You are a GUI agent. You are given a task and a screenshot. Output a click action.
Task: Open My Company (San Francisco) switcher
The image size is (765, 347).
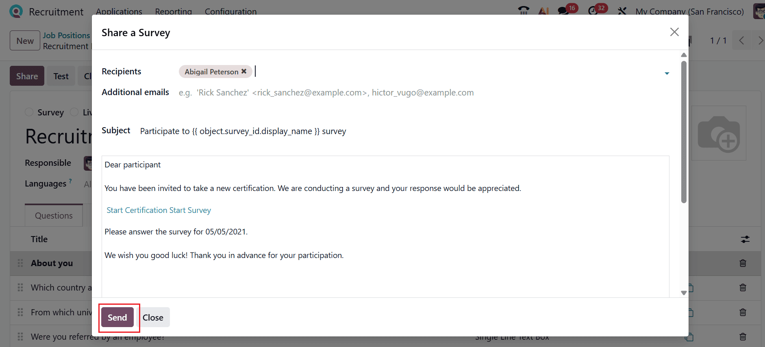click(x=689, y=11)
